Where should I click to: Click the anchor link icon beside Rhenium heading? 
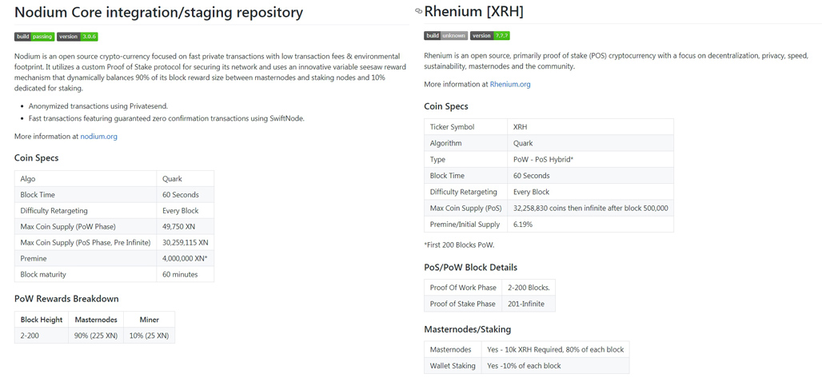point(418,11)
